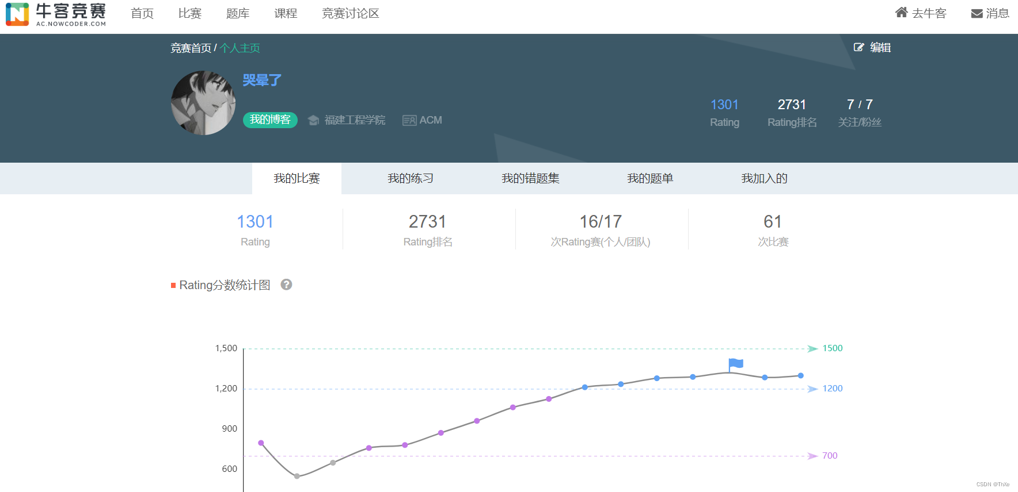Click the 关注/粉丝 label
The width and height of the screenshot is (1018, 492).
[860, 122]
